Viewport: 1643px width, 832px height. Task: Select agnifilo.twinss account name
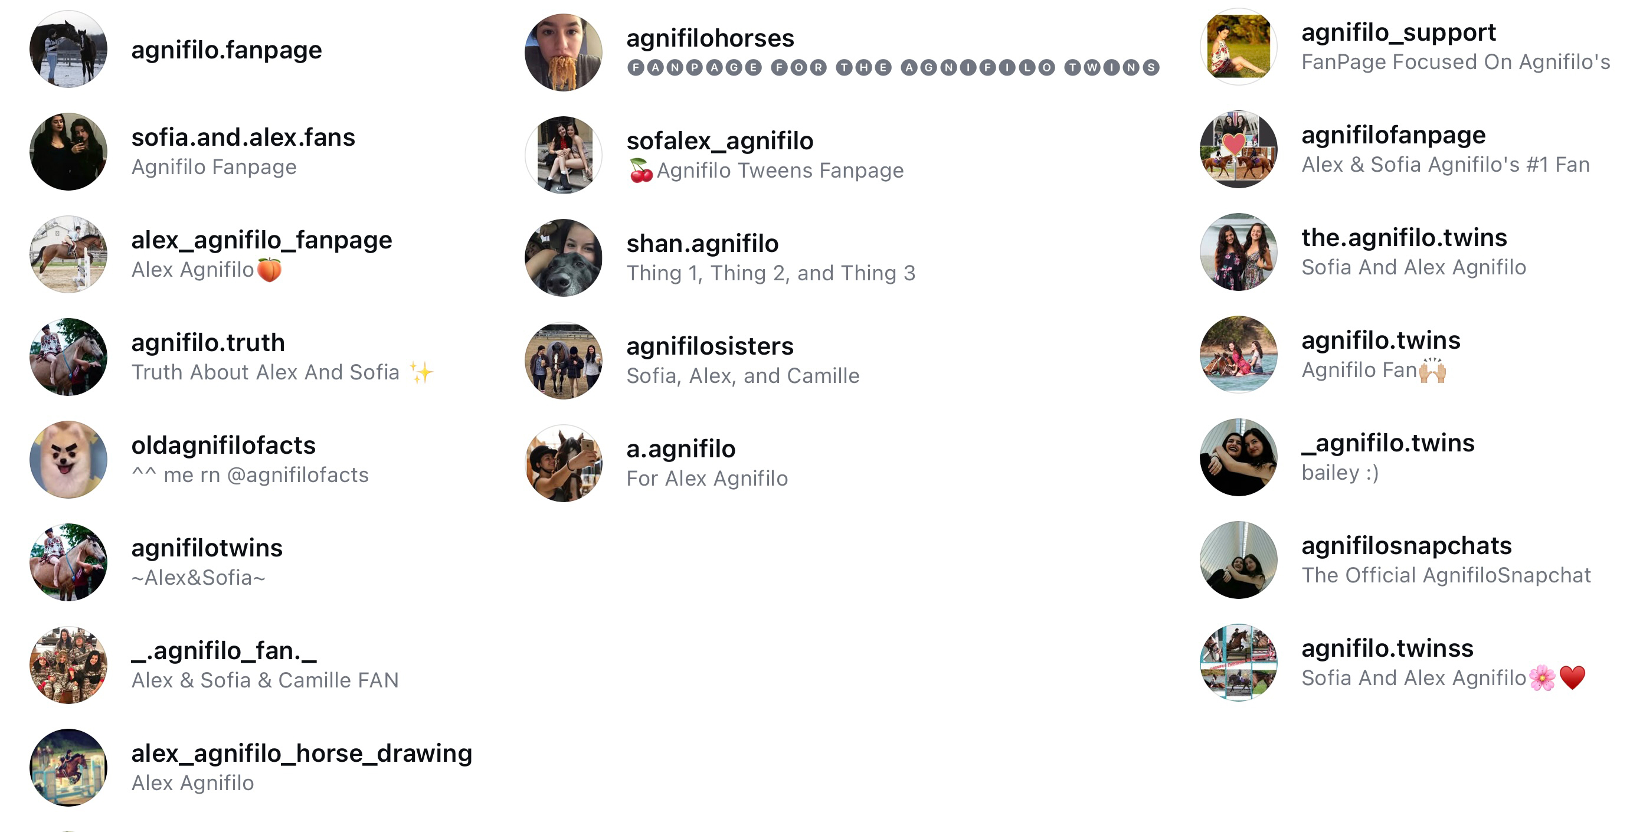[x=1387, y=648]
